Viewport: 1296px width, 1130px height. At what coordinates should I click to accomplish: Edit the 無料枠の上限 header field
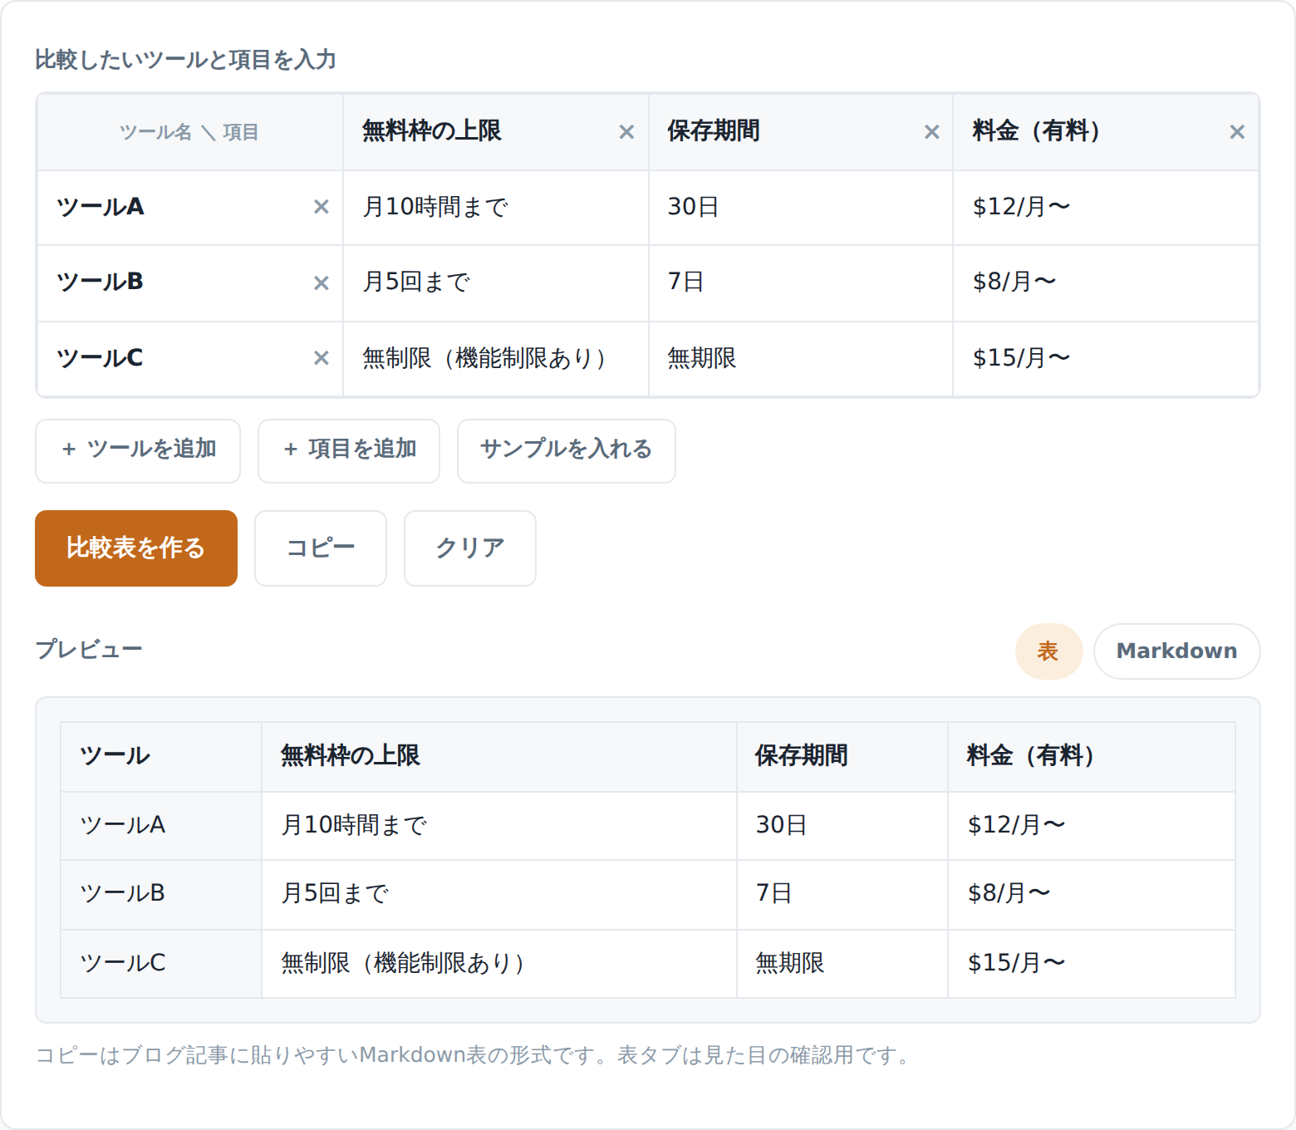tap(484, 131)
